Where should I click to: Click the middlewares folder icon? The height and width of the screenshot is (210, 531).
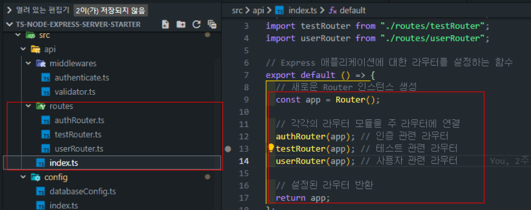pyautogui.click(x=40, y=64)
